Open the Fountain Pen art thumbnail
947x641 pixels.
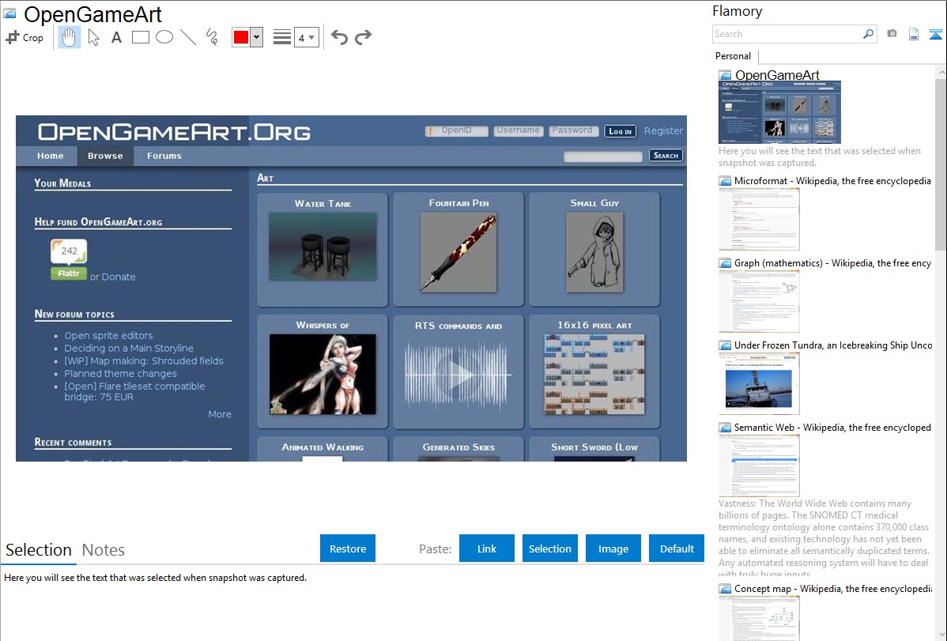[x=458, y=252]
